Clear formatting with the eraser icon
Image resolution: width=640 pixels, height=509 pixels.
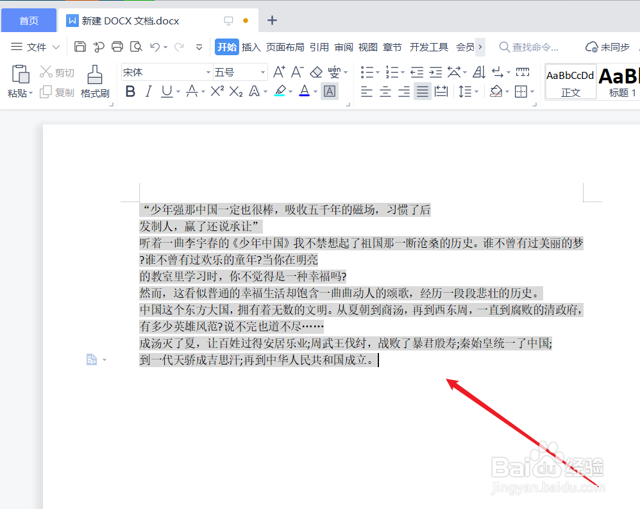(x=316, y=71)
